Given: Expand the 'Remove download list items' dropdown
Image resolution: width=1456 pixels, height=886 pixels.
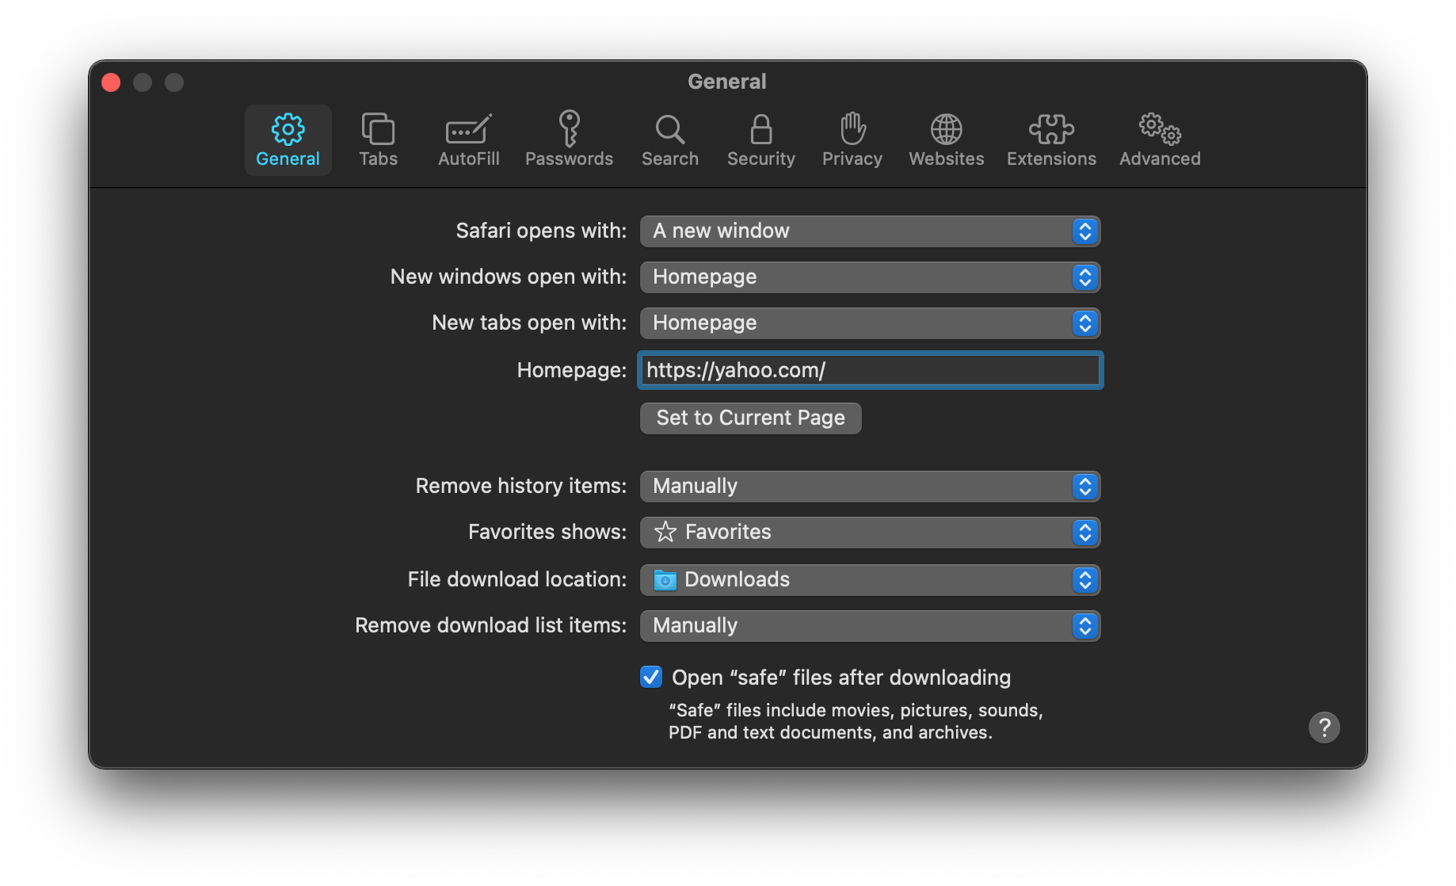Looking at the screenshot, I should point(870,625).
